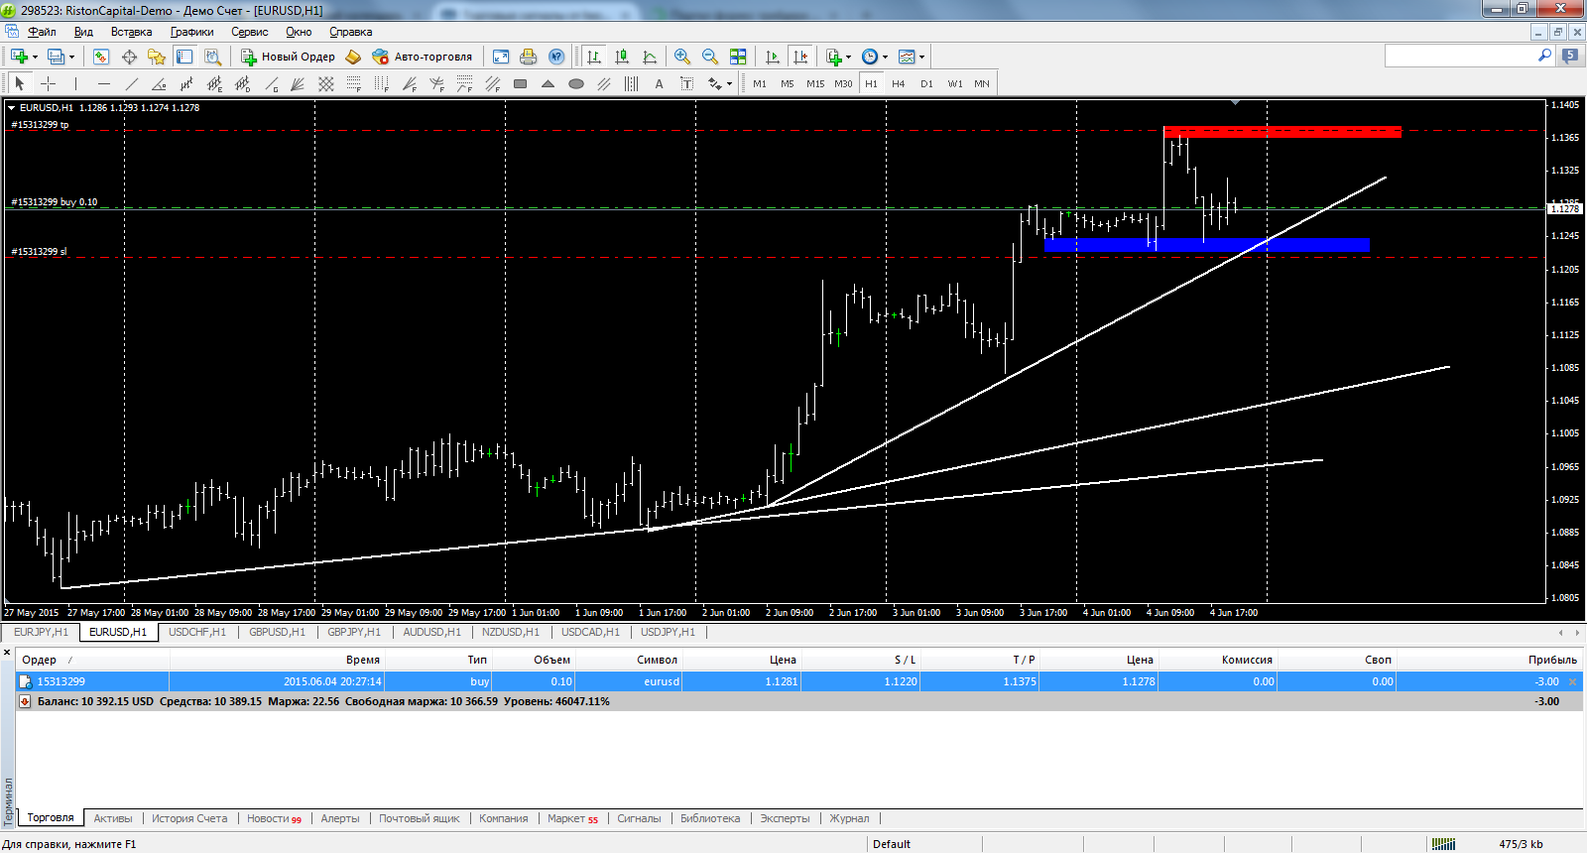Viewport: 1587px width, 853px height.
Task: Open the Data Window crosshair-circle icon
Action: [129, 57]
